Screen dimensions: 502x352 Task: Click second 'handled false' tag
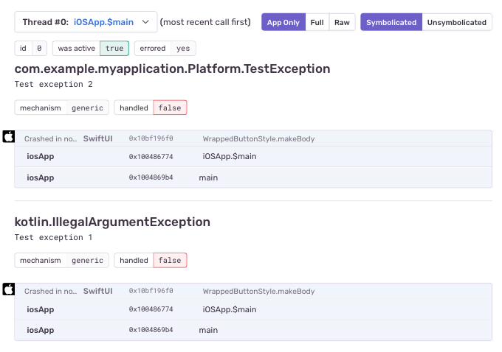click(x=151, y=260)
